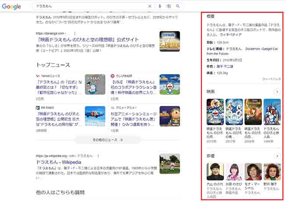Open the USJ 映画ドラえもん collaboration article
Image resolution: width=285 pixels, height=202 pixels.
click(x=134, y=87)
